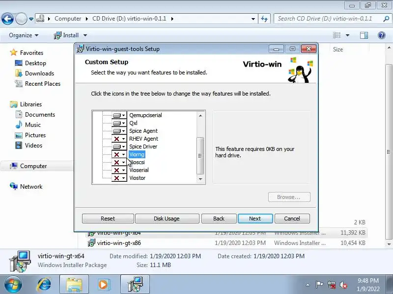Viewport: 393px width, 294px height.
Task: Select the Viorng tree item
Action: click(x=137, y=154)
